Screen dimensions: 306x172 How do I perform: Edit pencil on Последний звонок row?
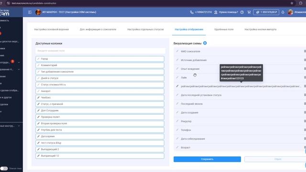pos(177,104)
